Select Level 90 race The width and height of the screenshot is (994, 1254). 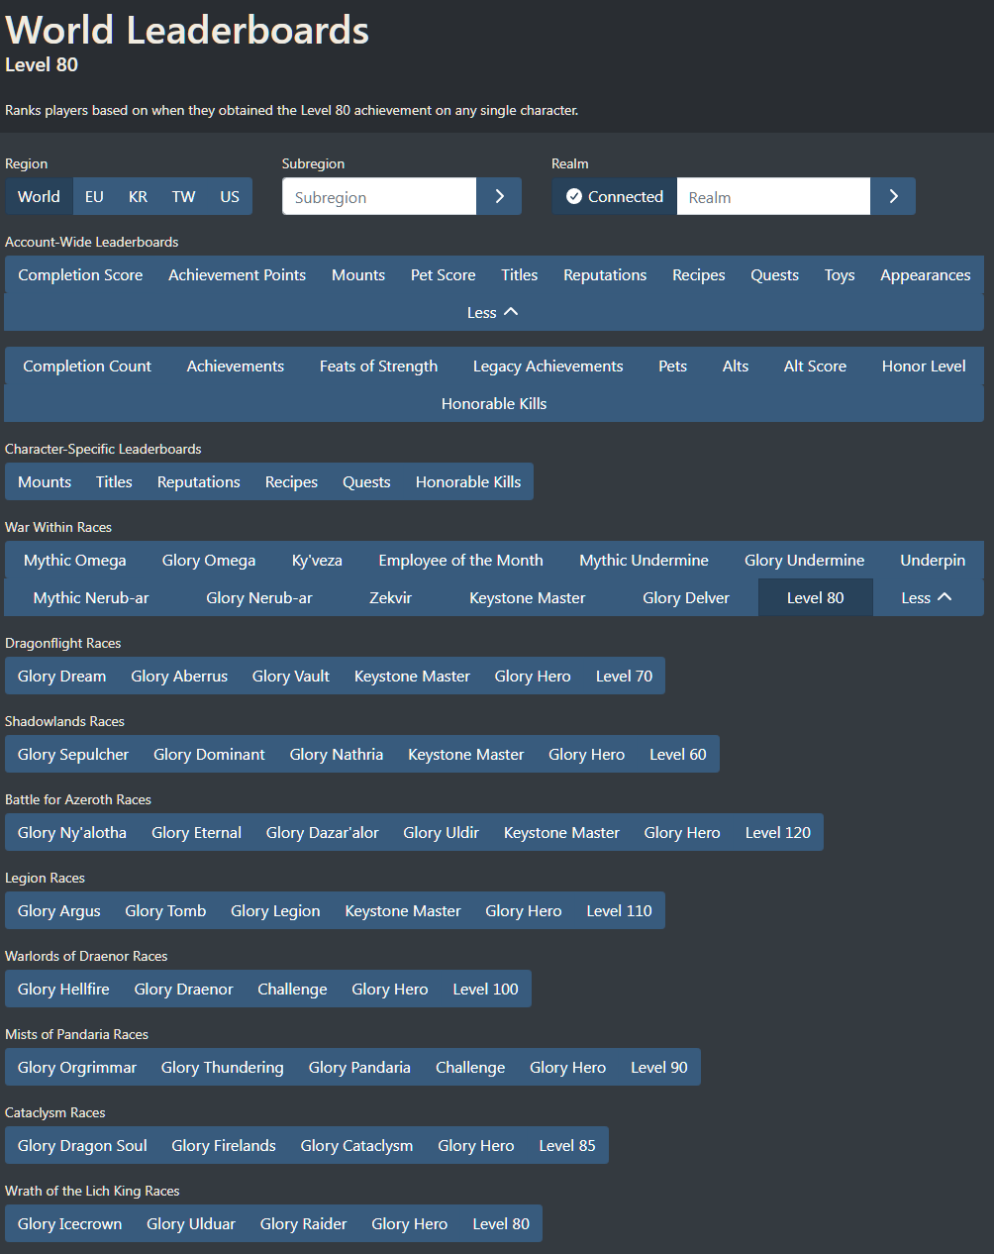point(659,1067)
